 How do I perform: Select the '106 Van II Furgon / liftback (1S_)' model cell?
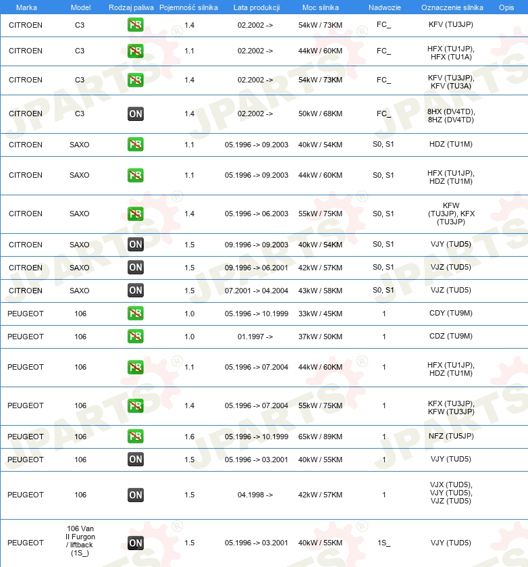point(80,541)
